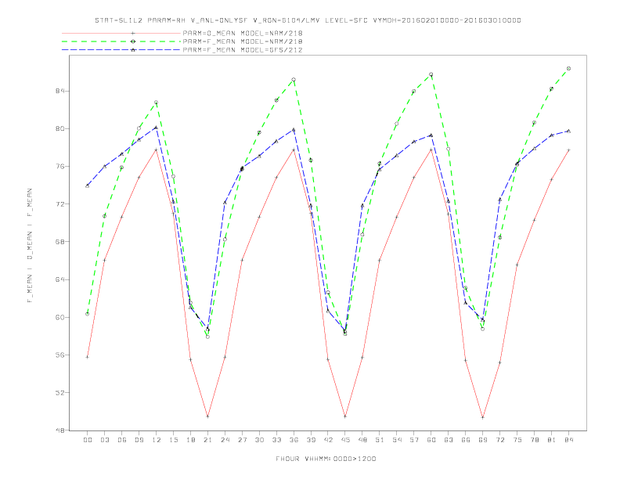
Task: Click x-axis forecast hour label 54
Action: click(397, 440)
